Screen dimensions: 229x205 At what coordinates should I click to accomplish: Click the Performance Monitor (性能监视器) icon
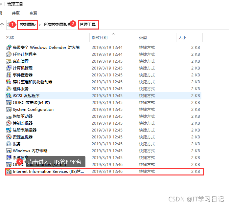9,123
